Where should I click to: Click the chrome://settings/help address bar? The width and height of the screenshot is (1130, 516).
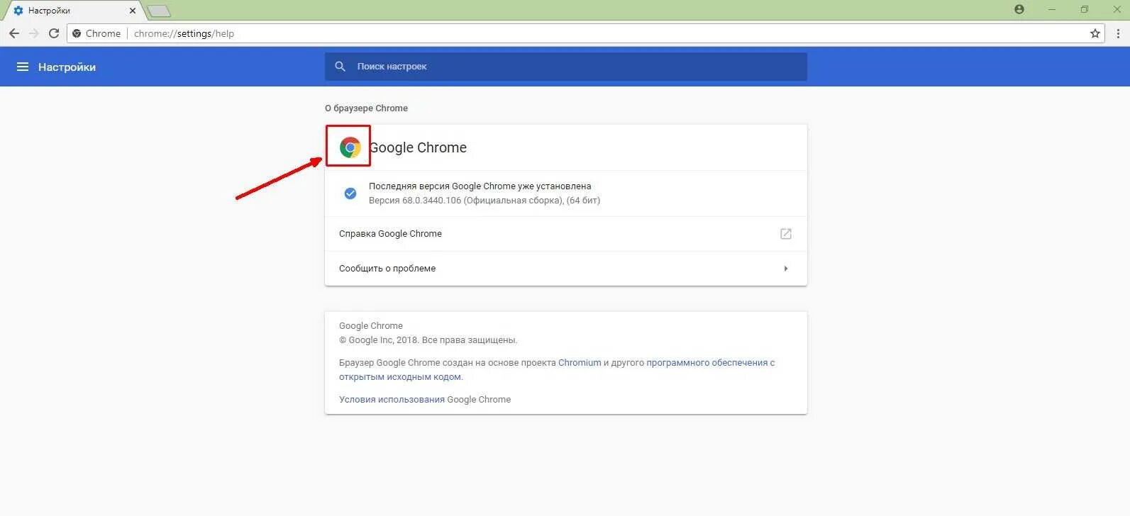tap(585, 33)
